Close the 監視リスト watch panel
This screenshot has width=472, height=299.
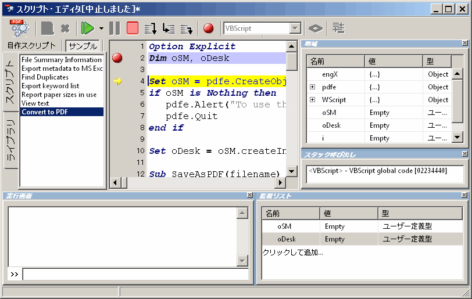pyautogui.click(x=465, y=195)
